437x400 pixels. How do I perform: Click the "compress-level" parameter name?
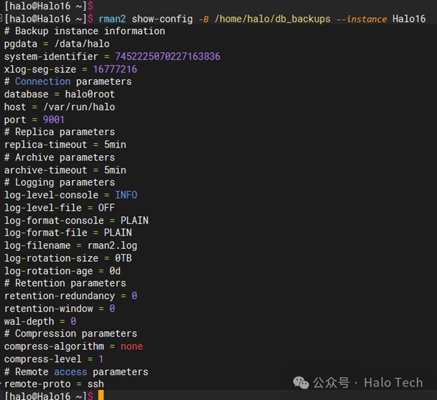click(43, 359)
